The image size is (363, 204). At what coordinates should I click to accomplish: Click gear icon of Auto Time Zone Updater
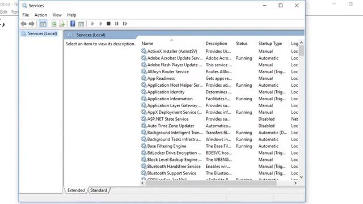click(143, 126)
